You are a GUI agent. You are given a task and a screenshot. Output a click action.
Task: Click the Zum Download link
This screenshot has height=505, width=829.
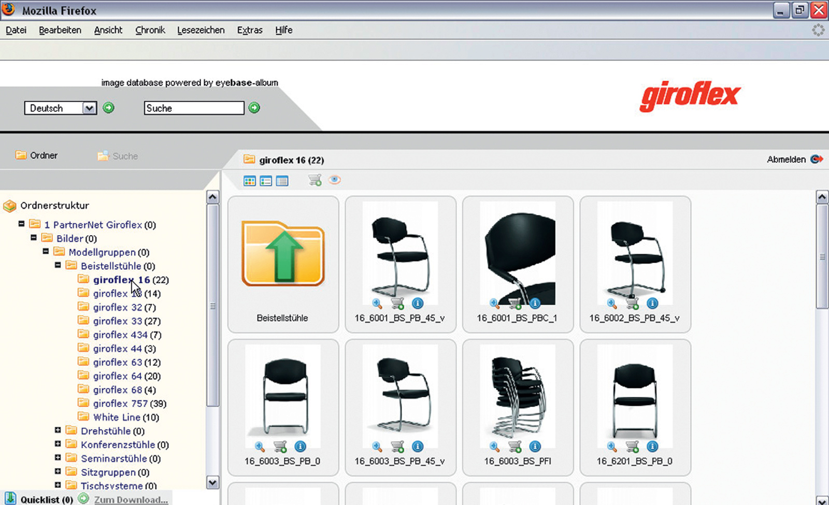tap(131, 500)
